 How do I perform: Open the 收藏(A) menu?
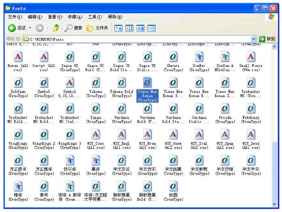tap(75, 17)
